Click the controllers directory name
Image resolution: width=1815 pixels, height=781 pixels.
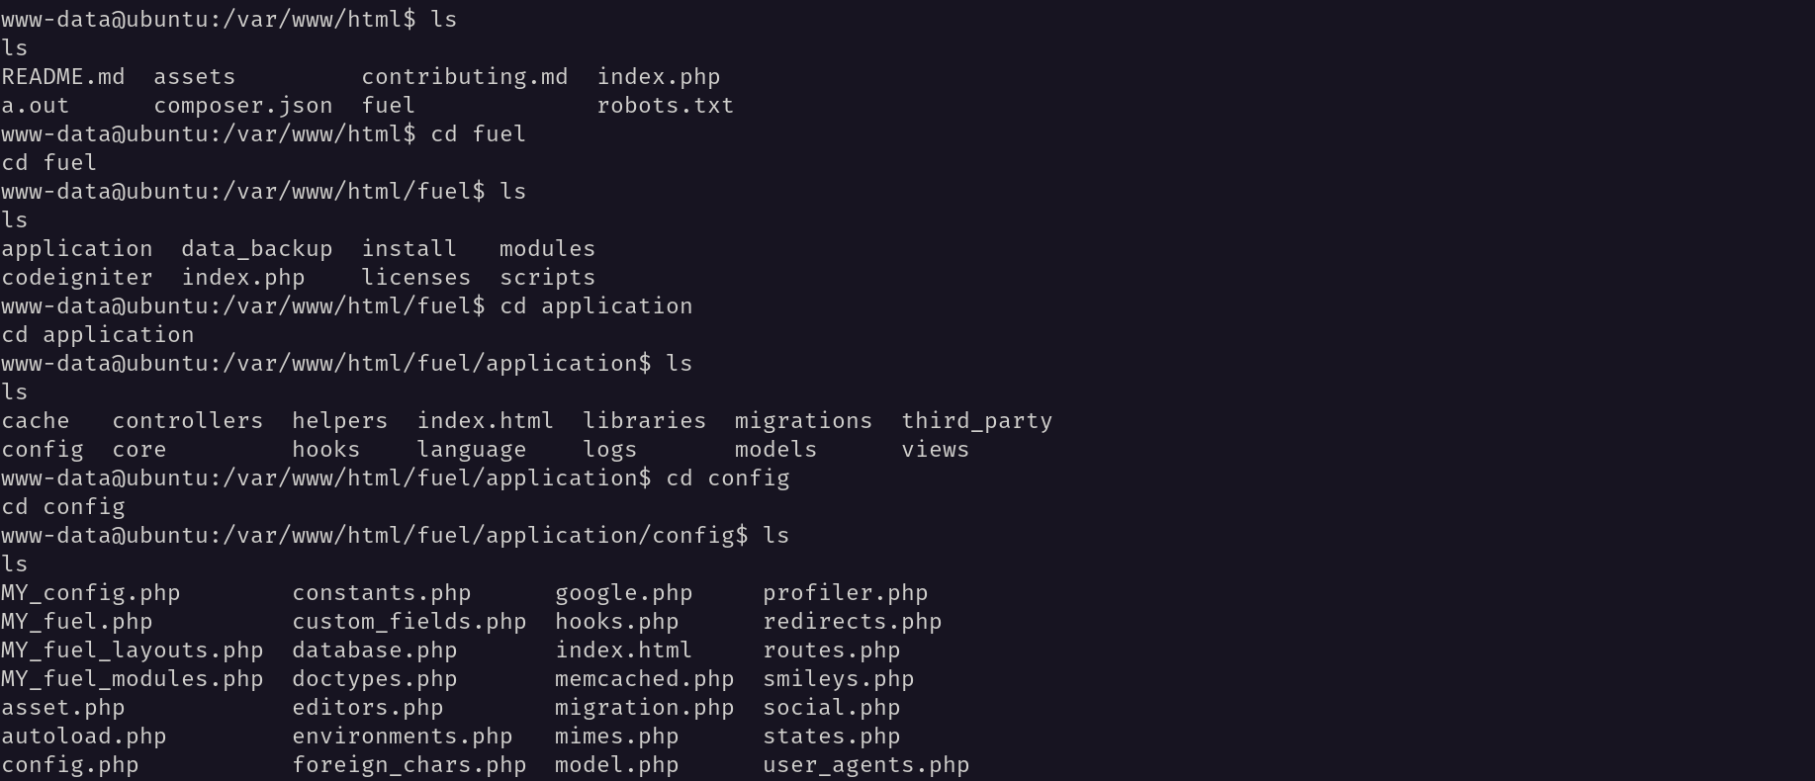click(188, 421)
